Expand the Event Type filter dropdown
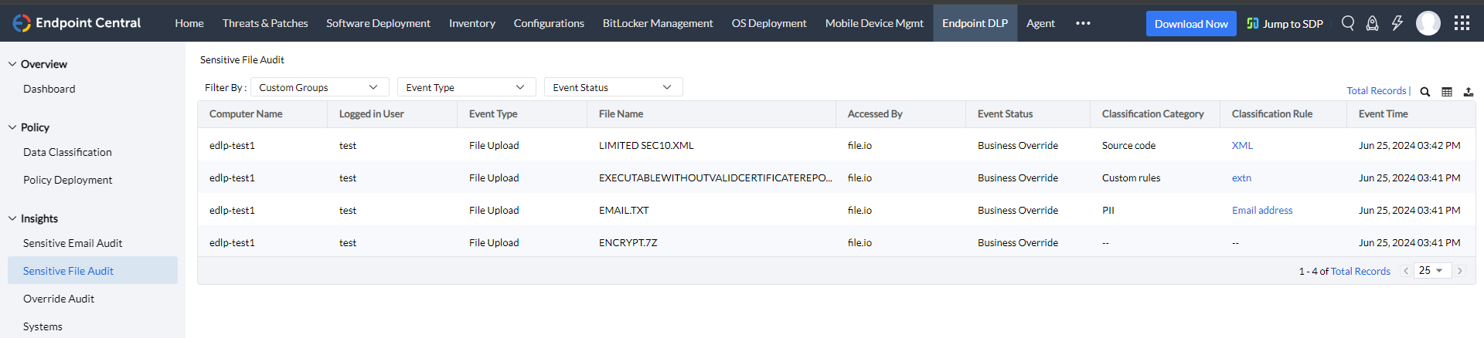Viewport: 1484px width, 338px height. pos(465,87)
